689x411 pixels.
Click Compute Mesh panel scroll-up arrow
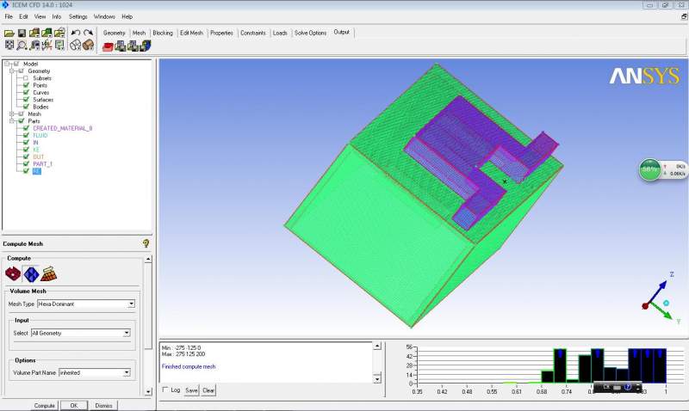pyautogui.click(x=148, y=259)
